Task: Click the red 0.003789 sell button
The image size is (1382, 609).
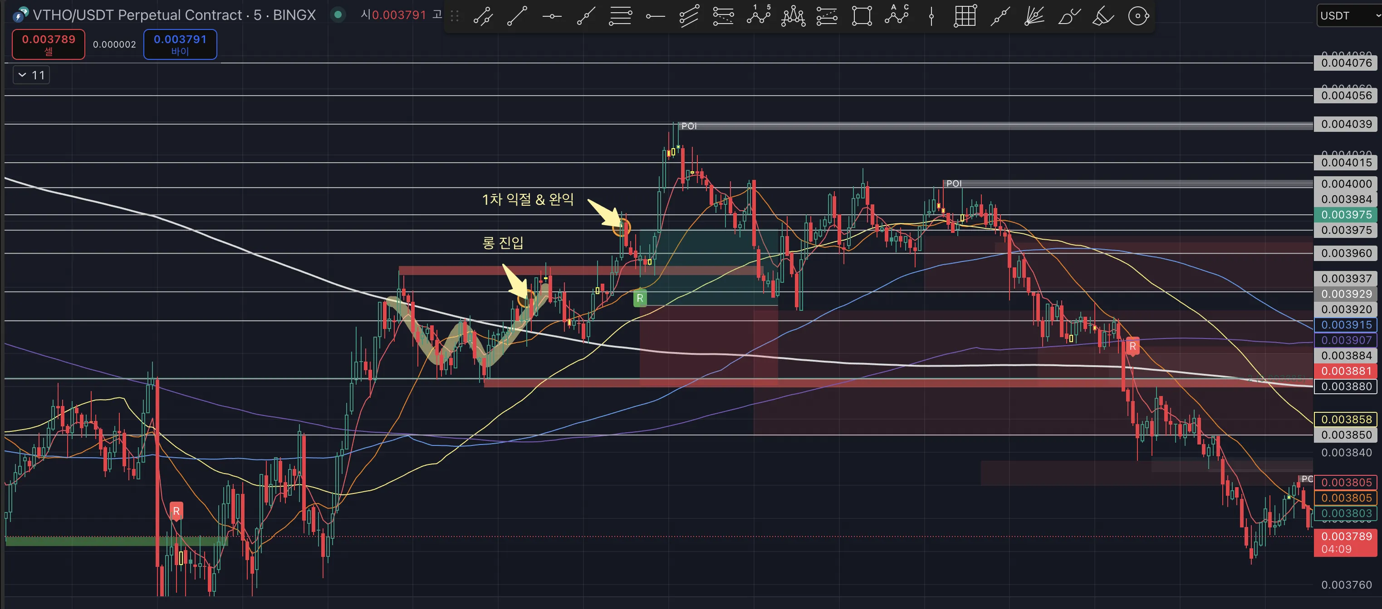Action: click(x=48, y=44)
